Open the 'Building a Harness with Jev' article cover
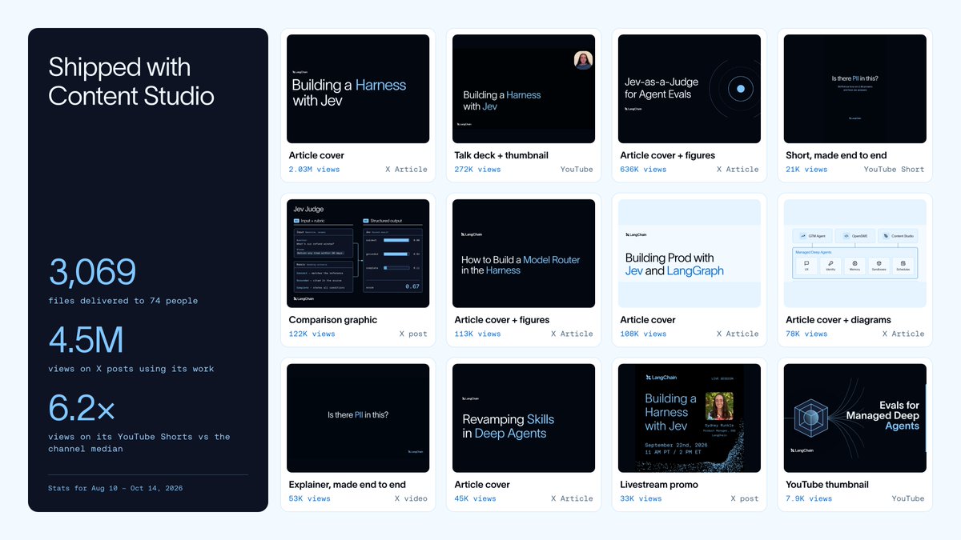Viewport: 961px width, 540px height. click(358, 89)
